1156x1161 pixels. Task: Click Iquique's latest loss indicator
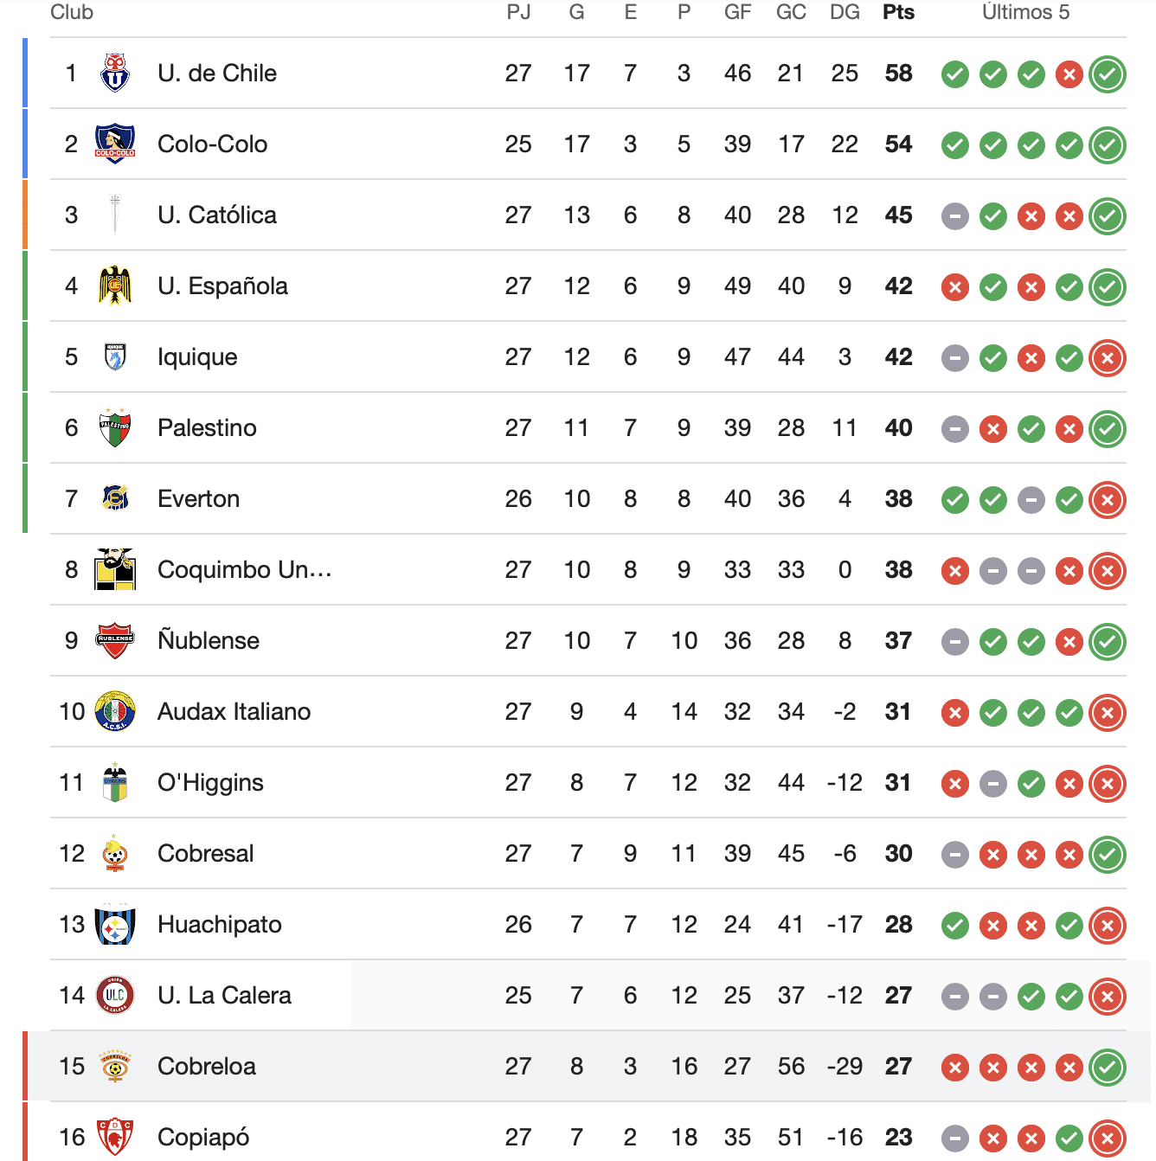1108,358
